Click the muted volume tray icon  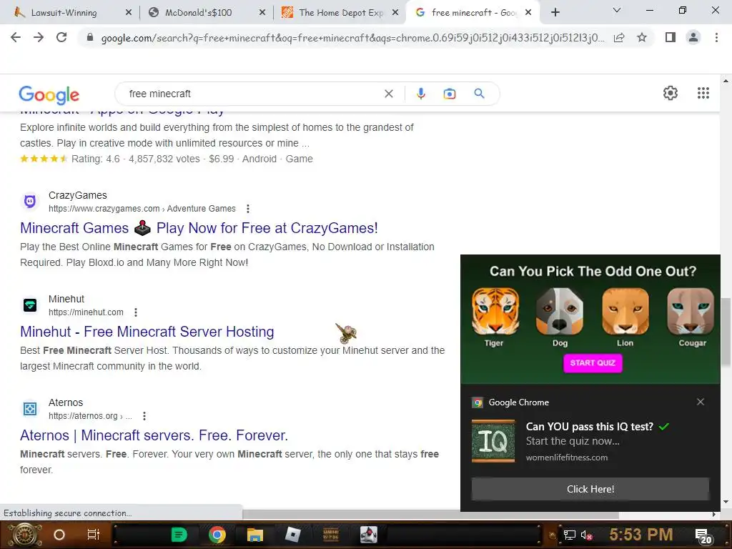click(x=586, y=535)
